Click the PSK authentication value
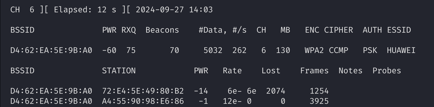Image resolution: width=434 pixels, height=107 pixels. point(370,50)
